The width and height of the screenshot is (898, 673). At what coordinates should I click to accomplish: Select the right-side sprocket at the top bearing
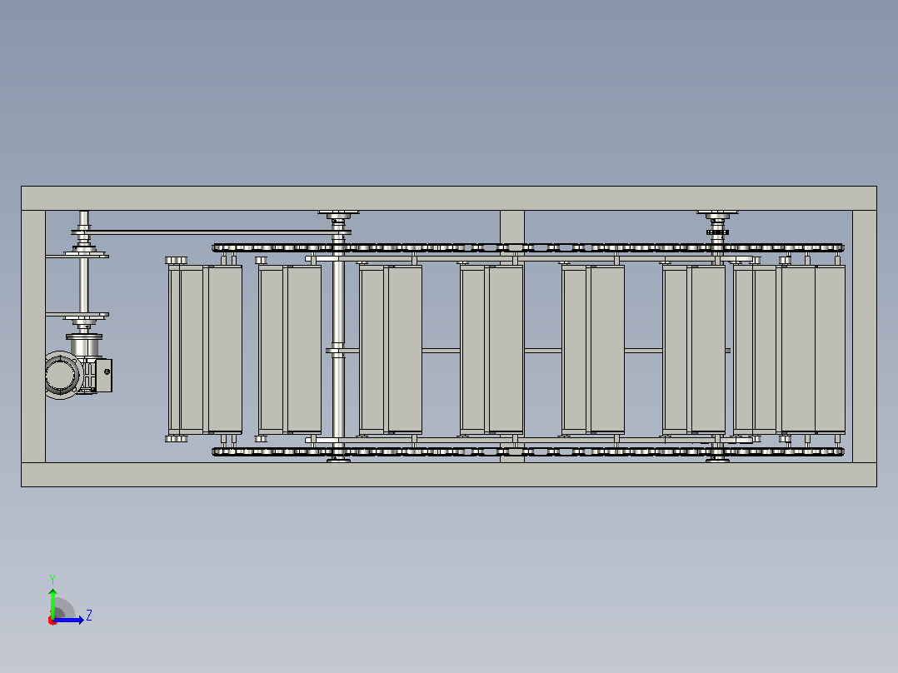717,232
